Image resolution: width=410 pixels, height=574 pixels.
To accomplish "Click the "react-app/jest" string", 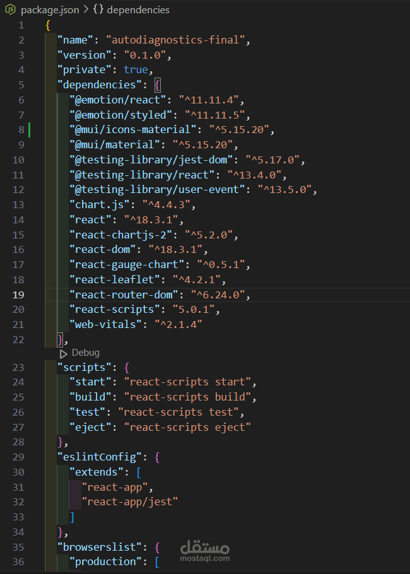I will tap(130, 502).
